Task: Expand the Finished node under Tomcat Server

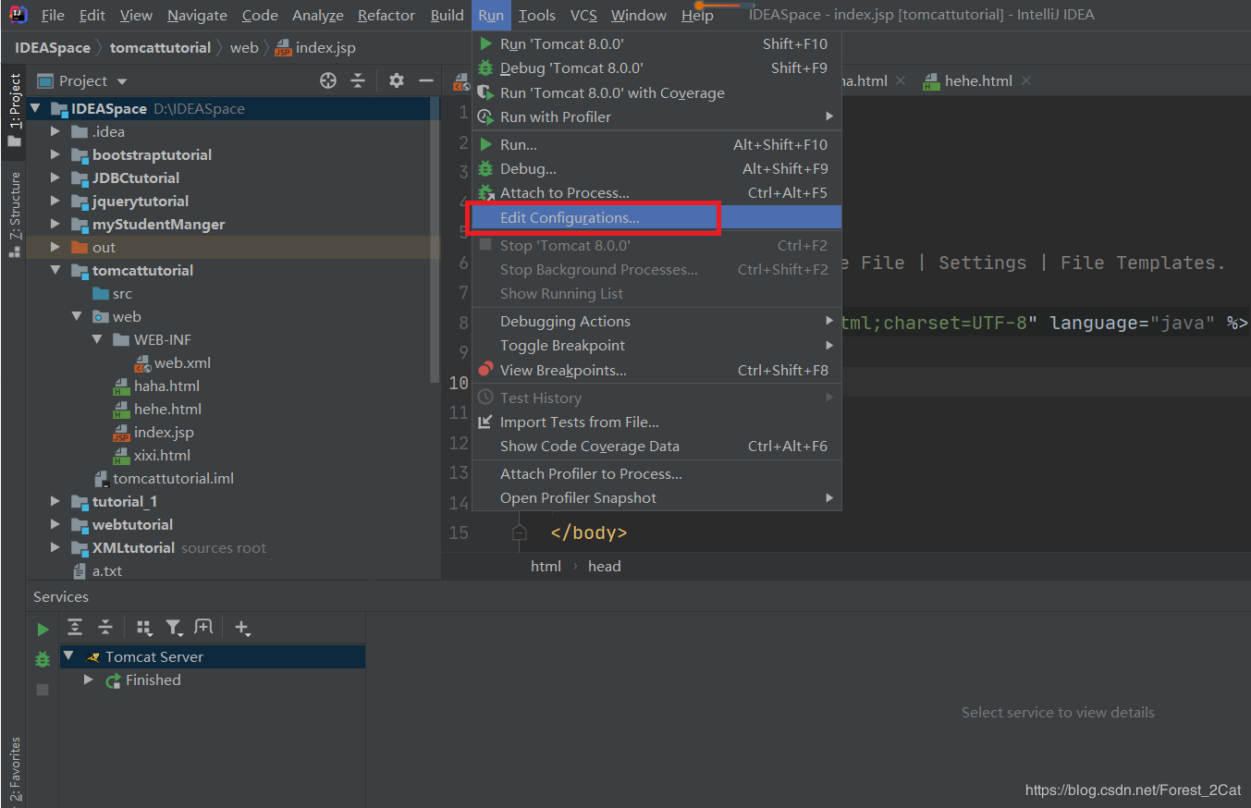Action: pos(89,680)
